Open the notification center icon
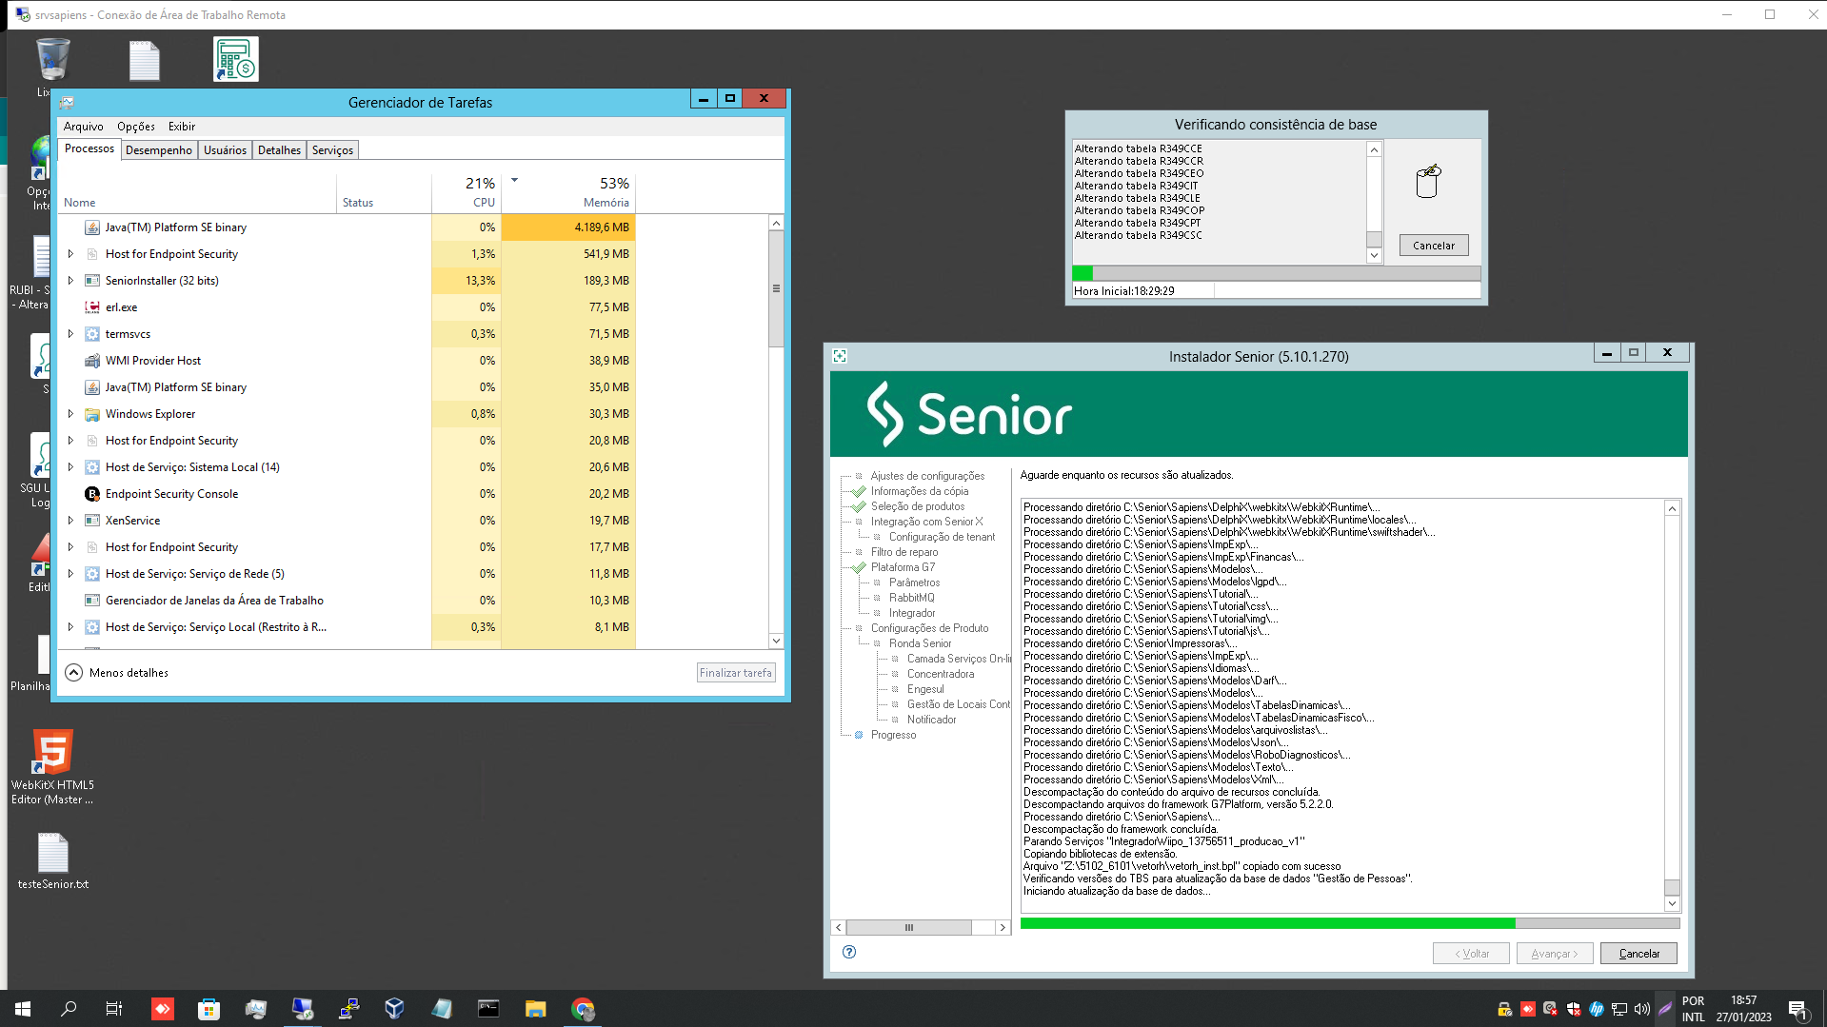 tap(1798, 1010)
